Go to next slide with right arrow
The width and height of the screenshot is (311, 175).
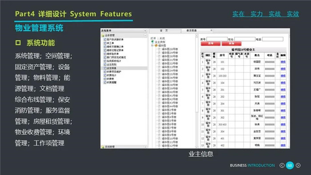298,165
